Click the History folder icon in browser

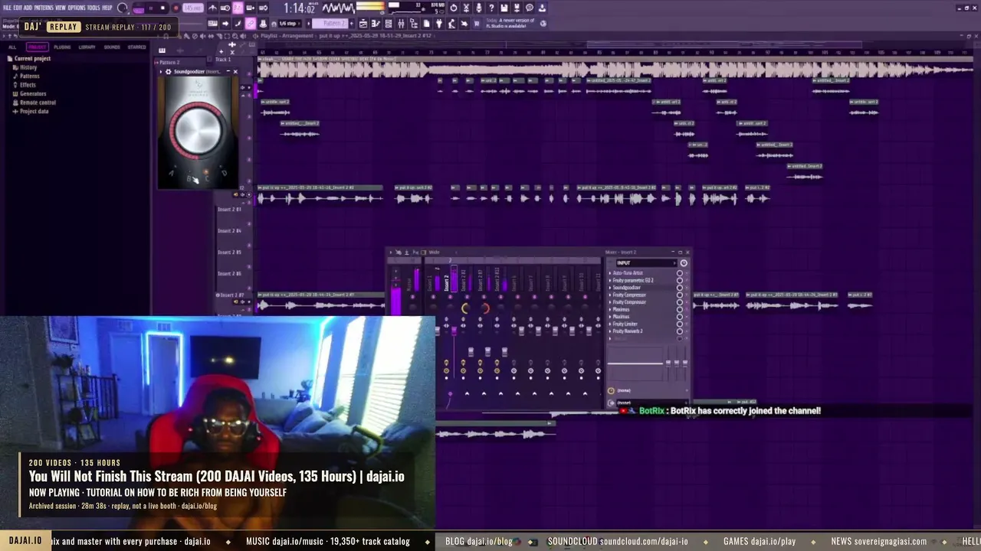pyautogui.click(x=15, y=67)
